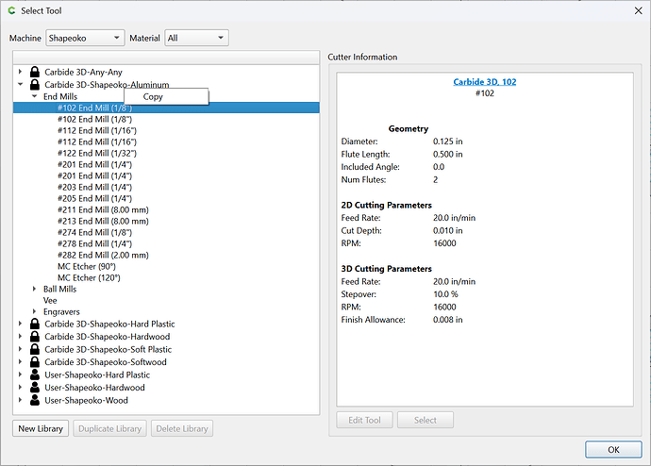Select the Engravers group label

[61, 311]
